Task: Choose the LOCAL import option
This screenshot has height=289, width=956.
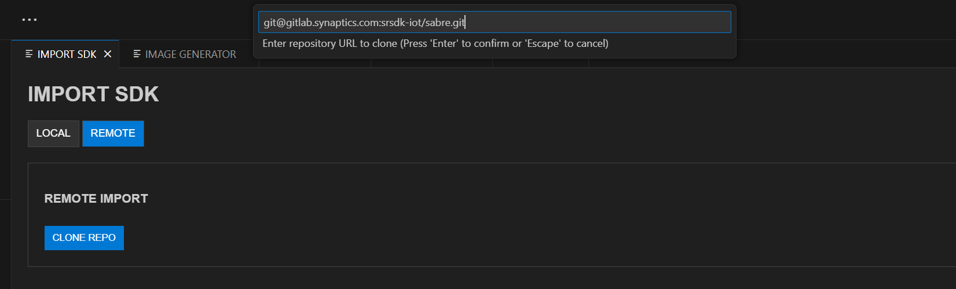Action: 53,133
